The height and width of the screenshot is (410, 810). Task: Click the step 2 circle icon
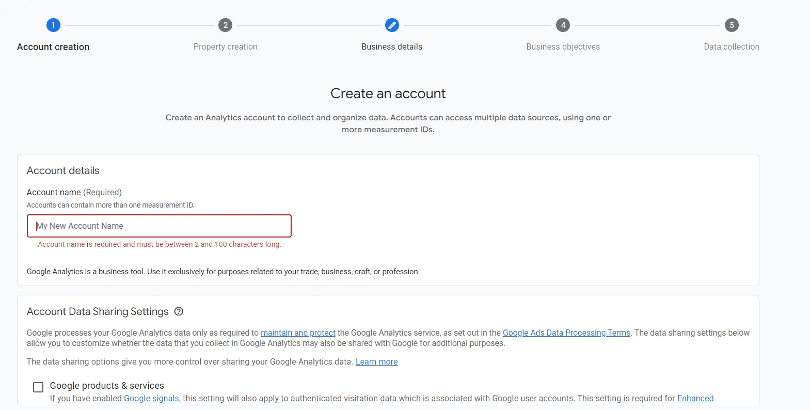pos(225,25)
